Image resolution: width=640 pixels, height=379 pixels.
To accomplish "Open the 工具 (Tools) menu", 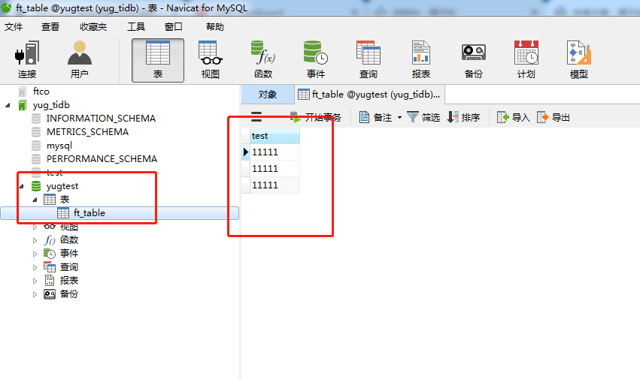I will pos(136,27).
